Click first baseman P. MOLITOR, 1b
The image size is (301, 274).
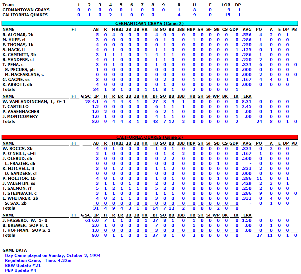point(19,179)
